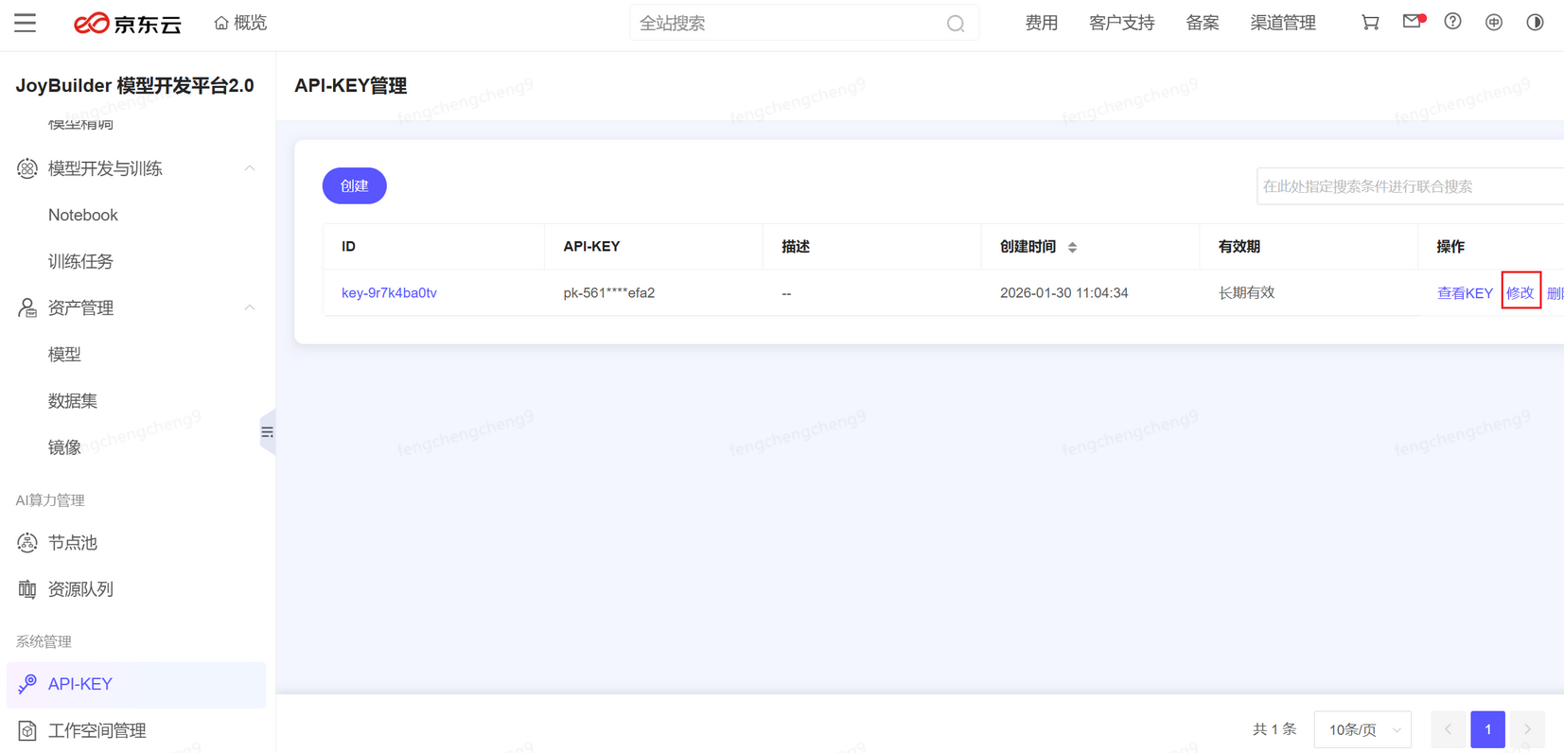Go to the previous page

[1448, 729]
